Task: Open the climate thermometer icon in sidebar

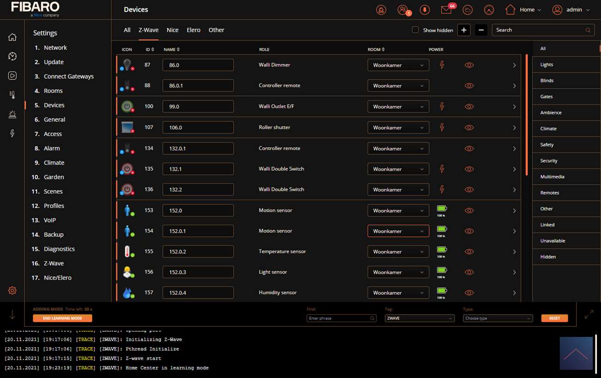Action: click(x=12, y=95)
